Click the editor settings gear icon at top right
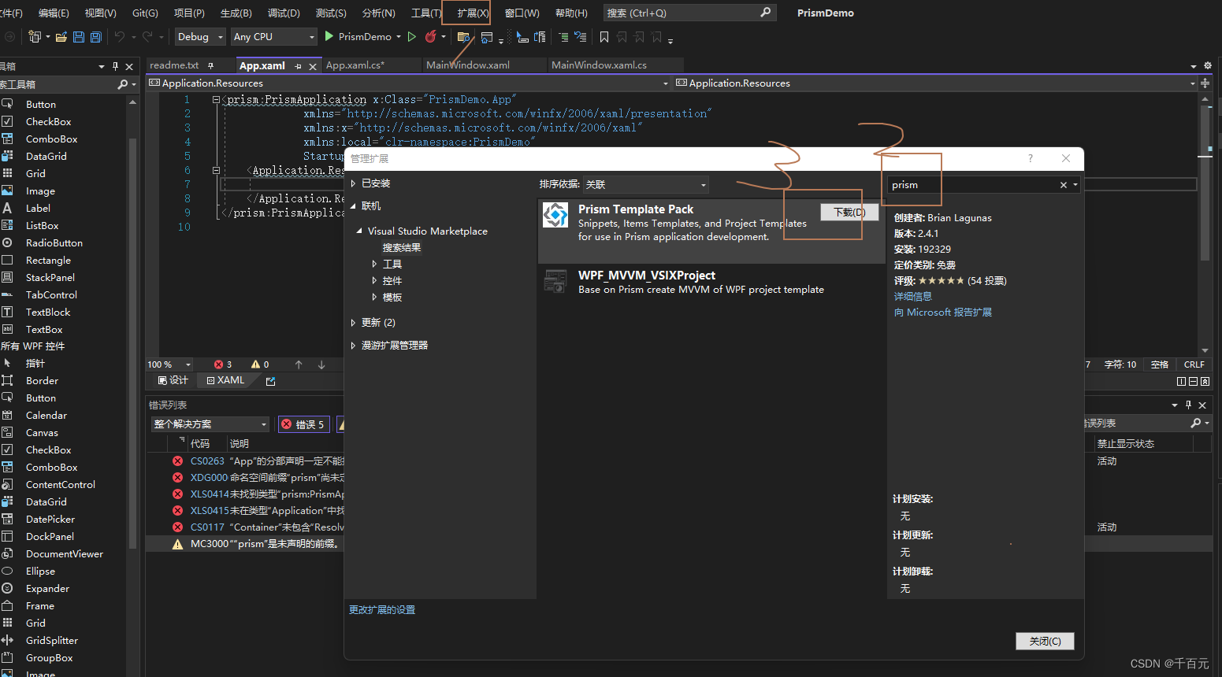 [1207, 66]
